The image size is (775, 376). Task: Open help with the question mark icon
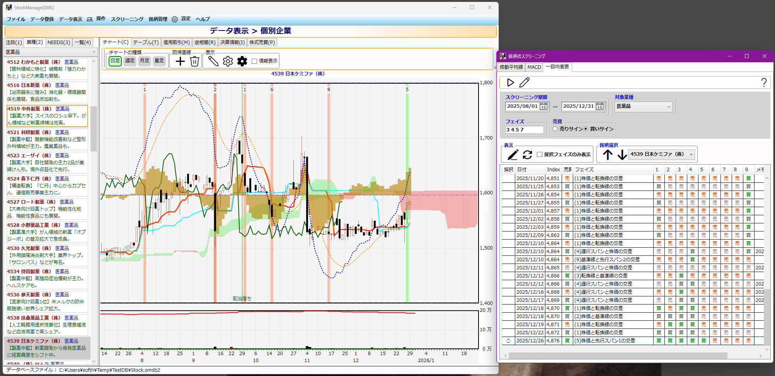764,82
